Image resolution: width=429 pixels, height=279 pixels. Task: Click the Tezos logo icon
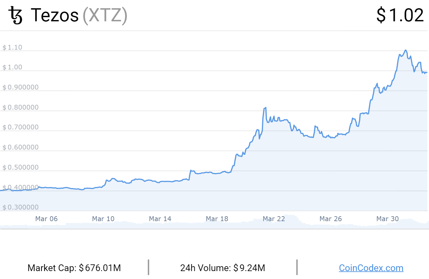point(16,16)
